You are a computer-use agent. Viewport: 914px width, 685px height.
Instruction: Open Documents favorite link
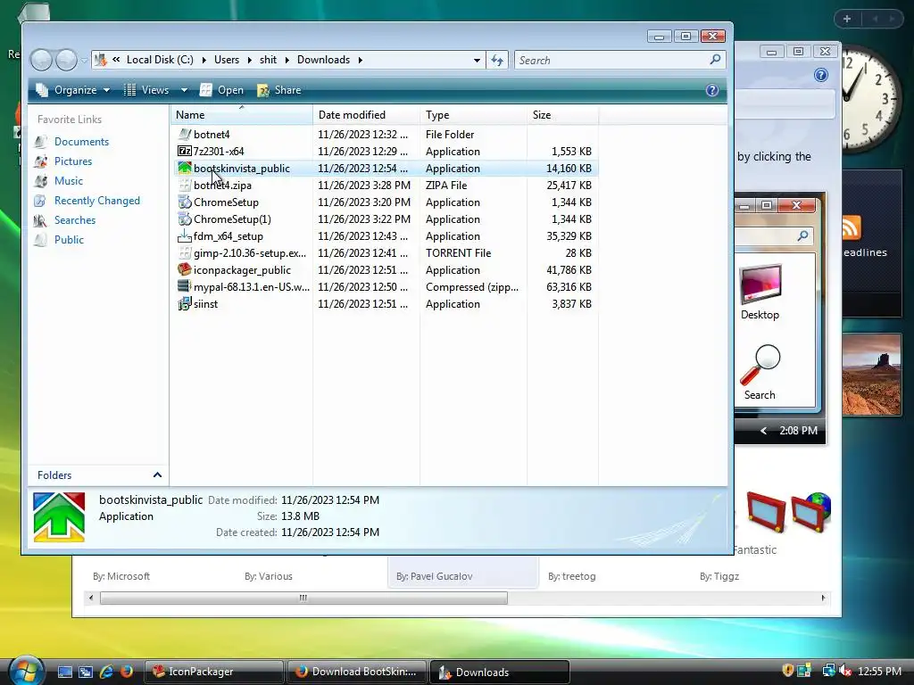(x=81, y=142)
